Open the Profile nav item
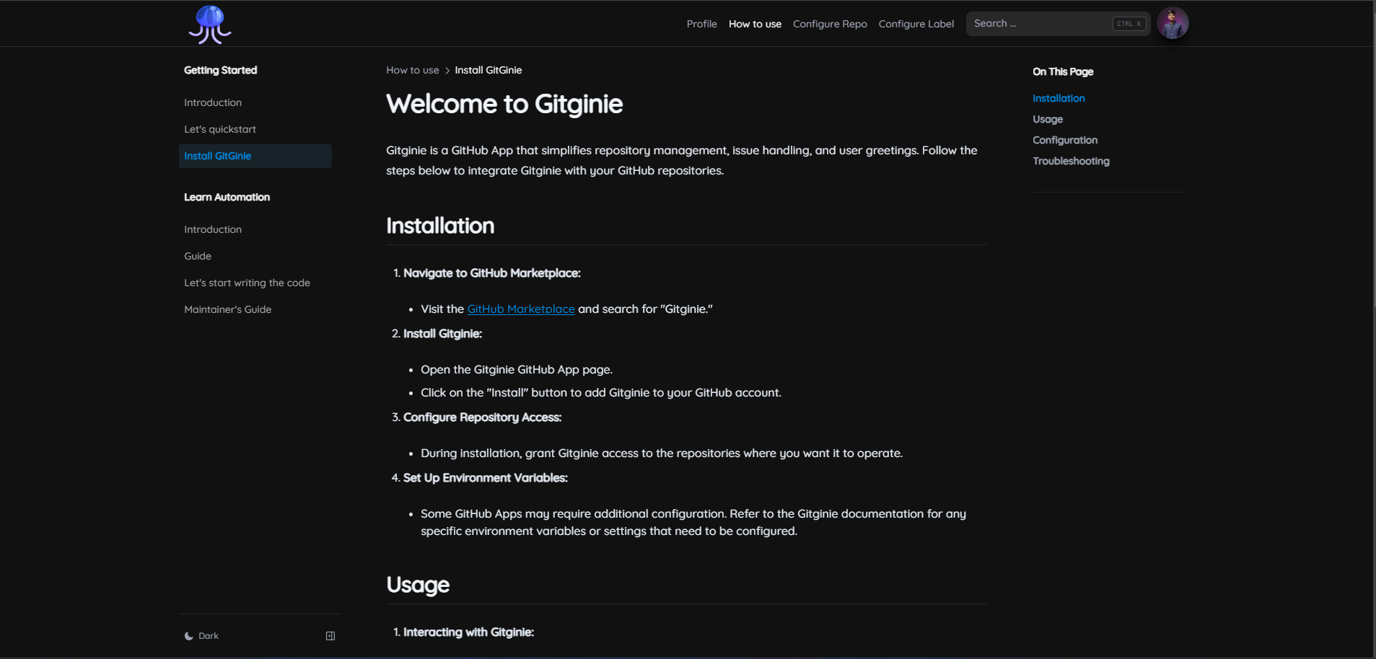 (701, 24)
